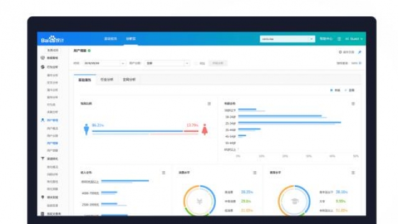The image size is (398, 224).
Task: Click the blue male figure icon
Action: pos(86,129)
